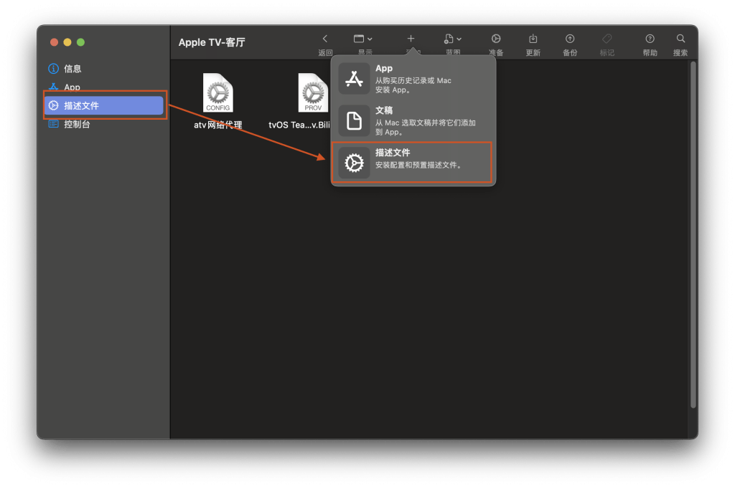The width and height of the screenshot is (735, 488).
Task: Choose App from the add popup
Action: pyautogui.click(x=413, y=79)
